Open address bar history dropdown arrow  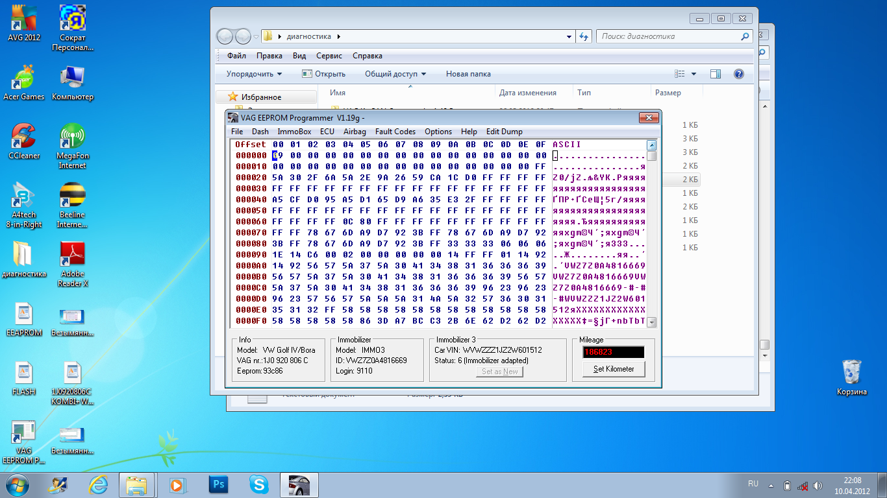coord(569,36)
